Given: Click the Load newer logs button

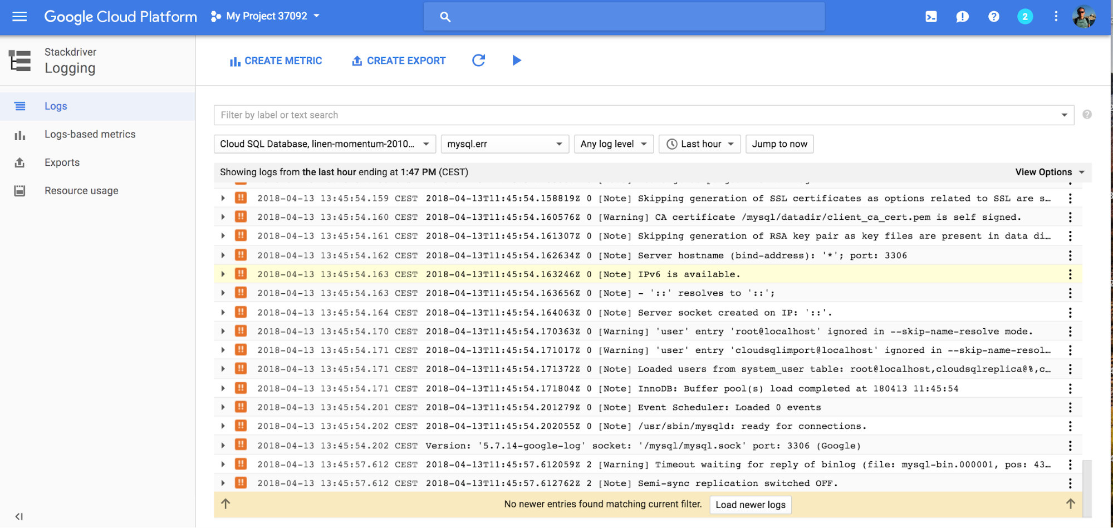Looking at the screenshot, I should click(x=751, y=505).
